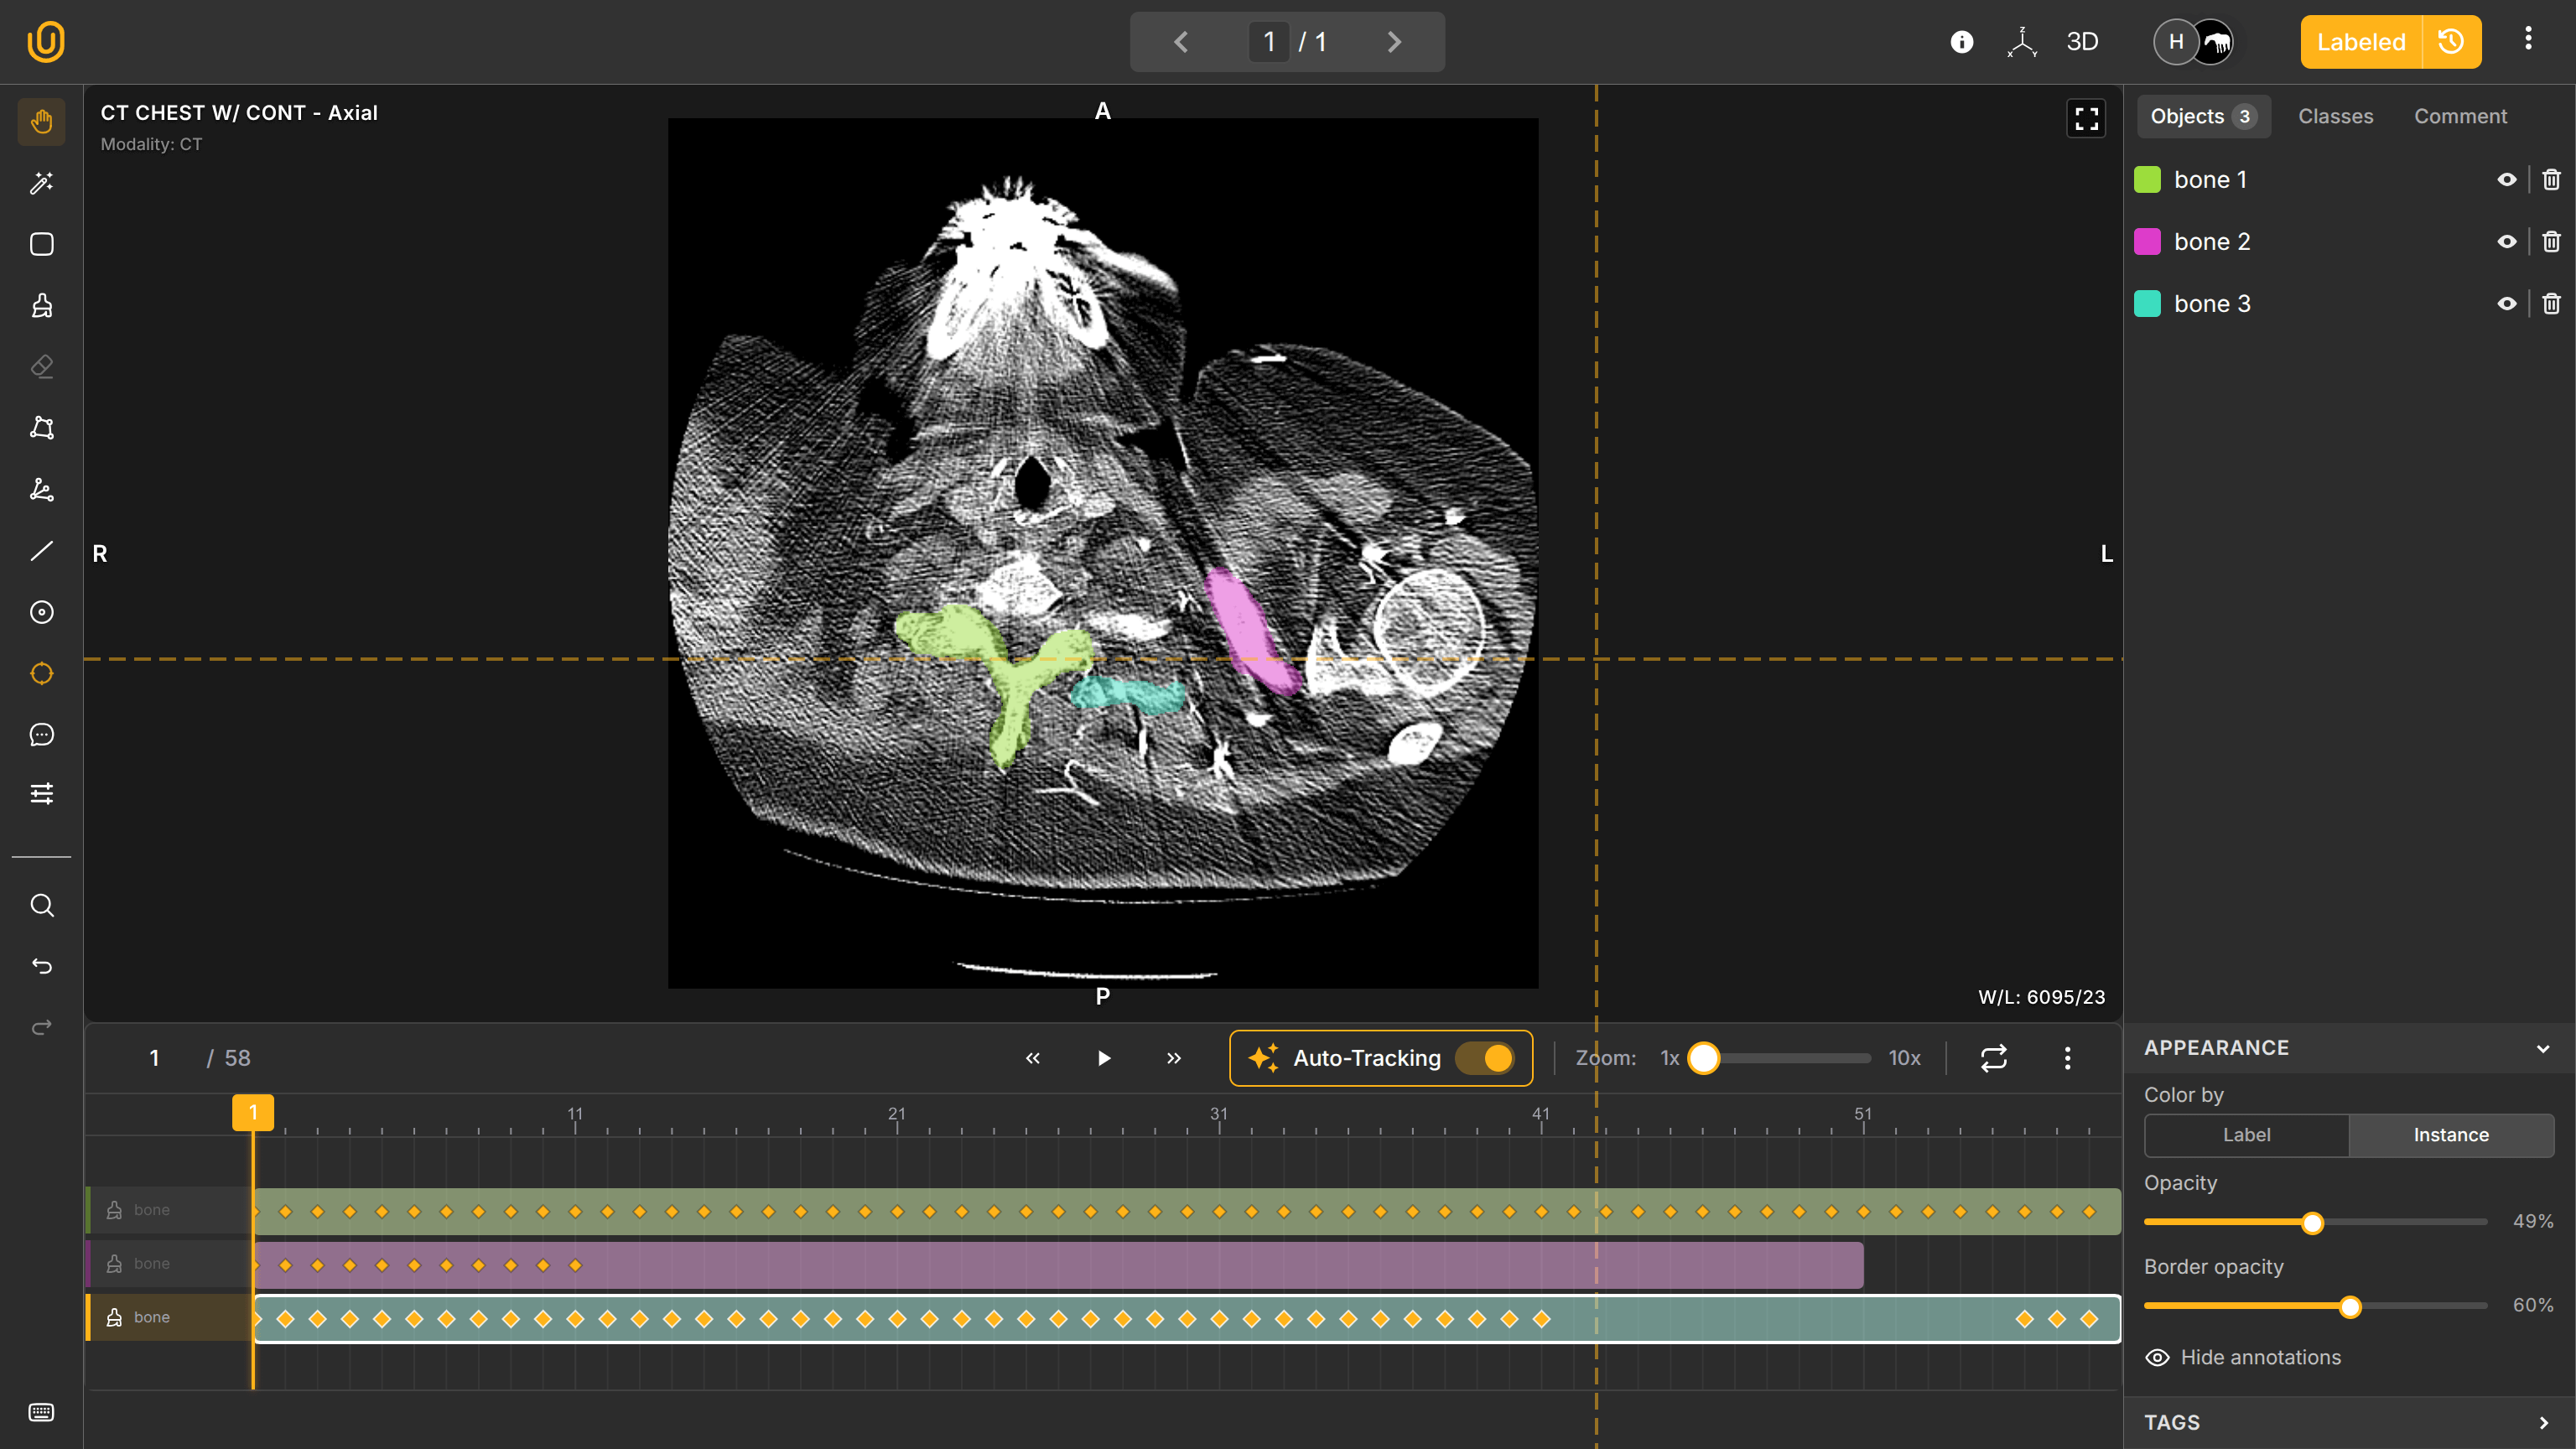The image size is (2576, 1449).
Task: Select the keypoint tool
Action: pyautogui.click(x=41, y=489)
